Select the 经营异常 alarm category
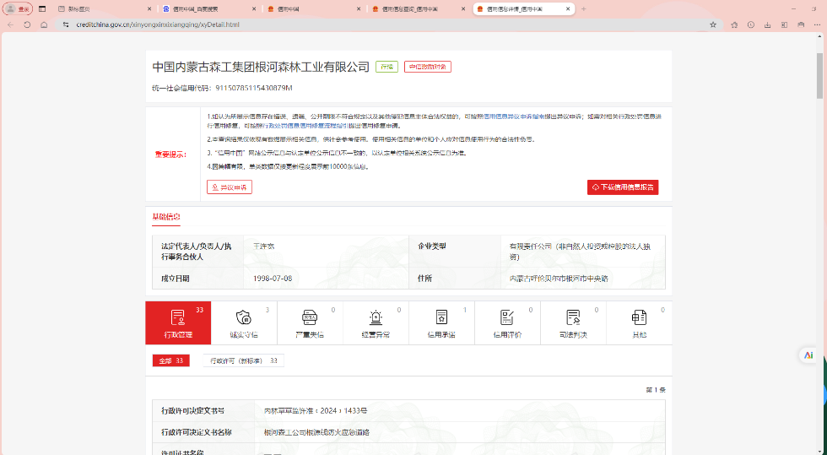 [x=376, y=322]
